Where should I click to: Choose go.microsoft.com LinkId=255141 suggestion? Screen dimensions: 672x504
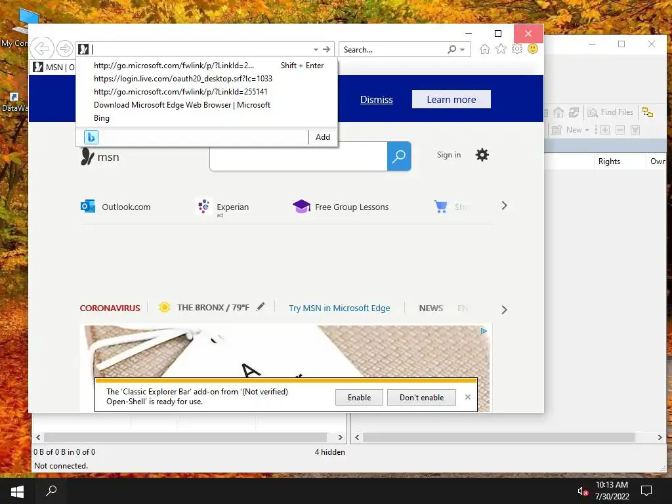pos(207,92)
